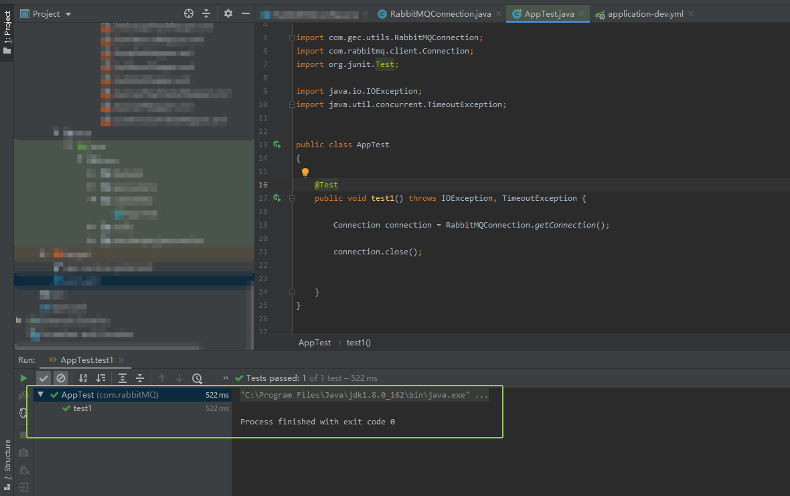The height and width of the screenshot is (496, 790).
Task: Switch to RabbitMQConnection.java tab
Action: (440, 13)
